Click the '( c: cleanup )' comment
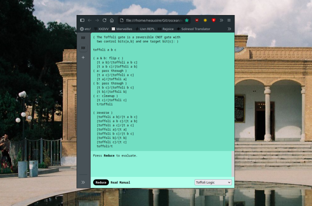This screenshot has height=206, width=312. 105,96
